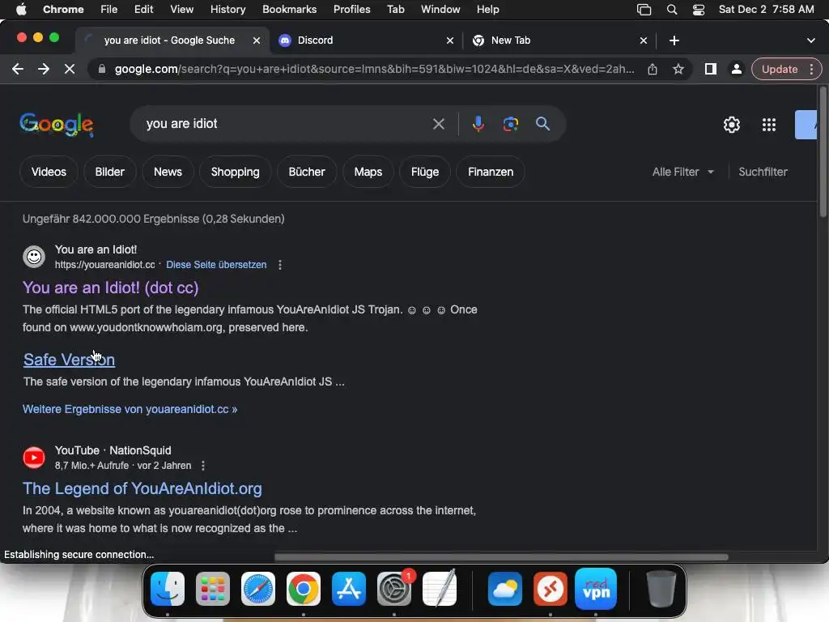
Task: Open the Chrome profile icon
Action: 736,69
